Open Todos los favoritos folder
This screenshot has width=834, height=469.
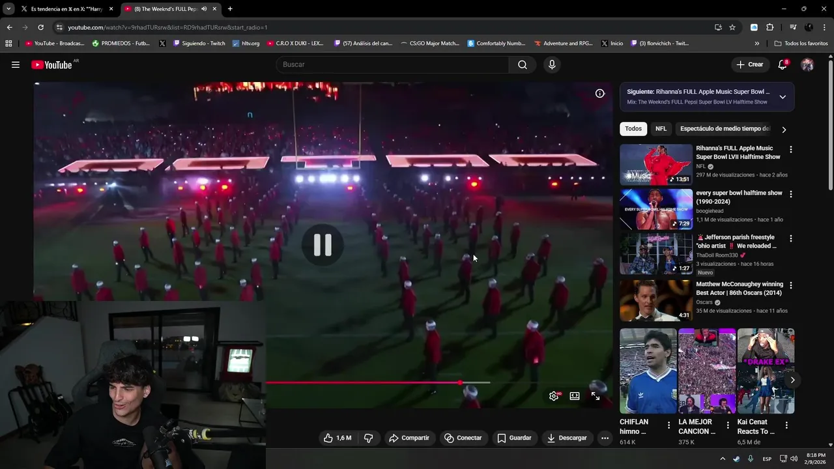click(801, 44)
